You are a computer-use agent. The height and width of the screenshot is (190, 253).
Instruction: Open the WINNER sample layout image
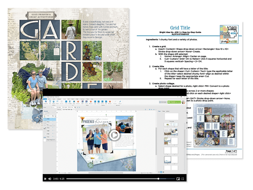(215, 126)
